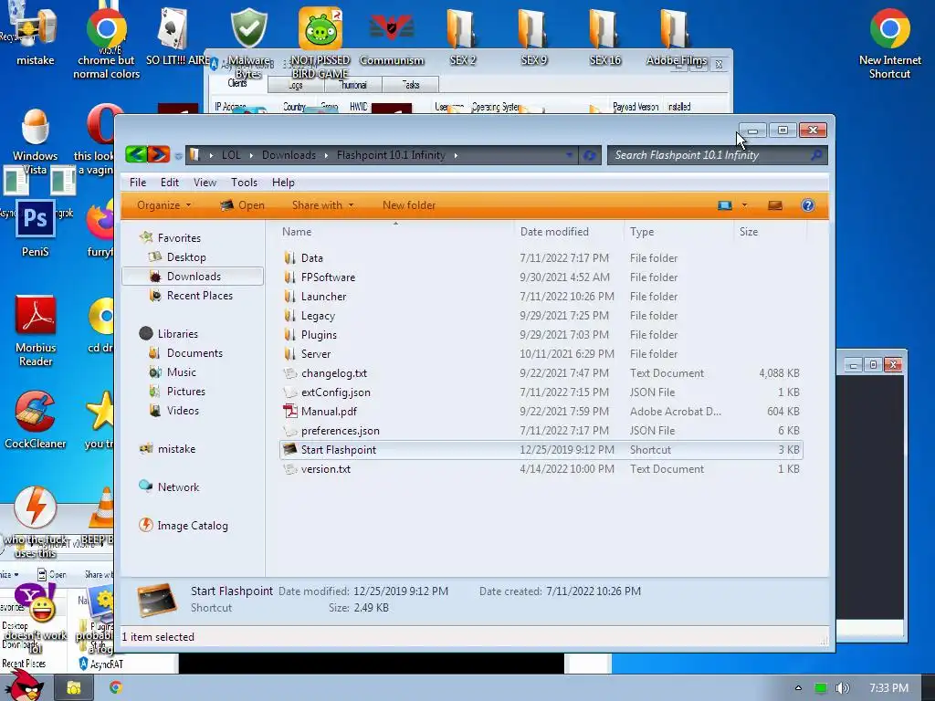Image resolution: width=935 pixels, height=701 pixels.
Task: Open the Explorer help question mark icon
Action: pyautogui.click(x=807, y=205)
